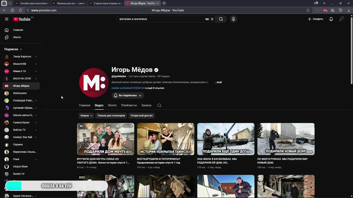
Task: Open the browser profile icon in title bar
Action: [316, 3]
